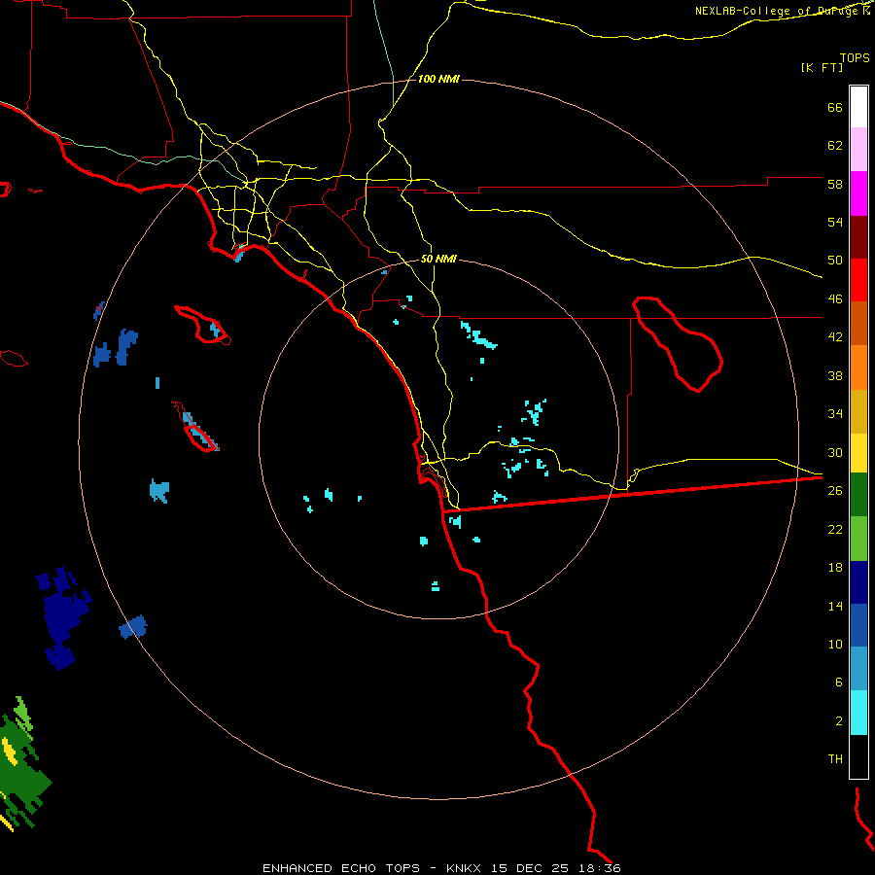Click the light pink legend swatch

point(858,150)
